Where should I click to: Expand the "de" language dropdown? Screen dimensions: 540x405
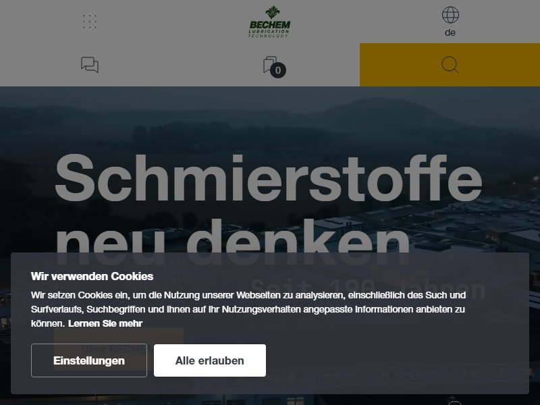coord(450,32)
